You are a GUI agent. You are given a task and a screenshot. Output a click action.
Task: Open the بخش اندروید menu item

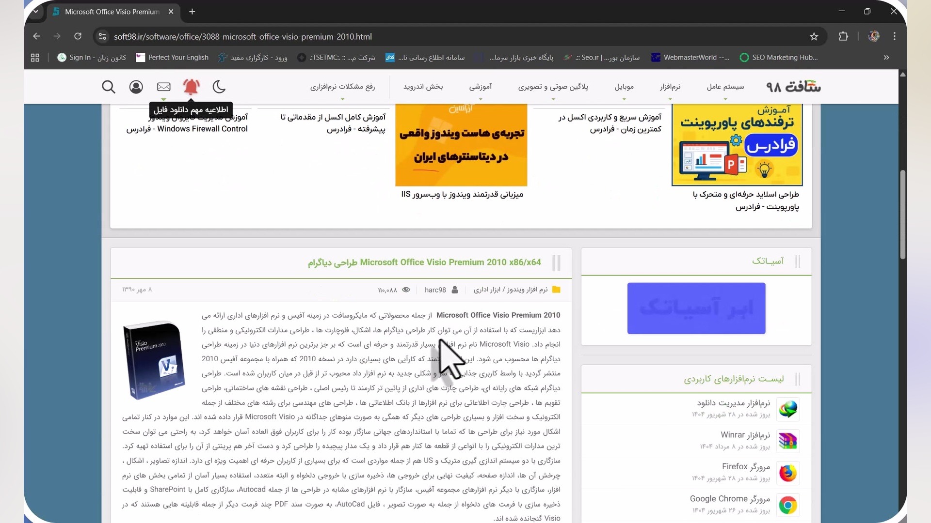423,87
